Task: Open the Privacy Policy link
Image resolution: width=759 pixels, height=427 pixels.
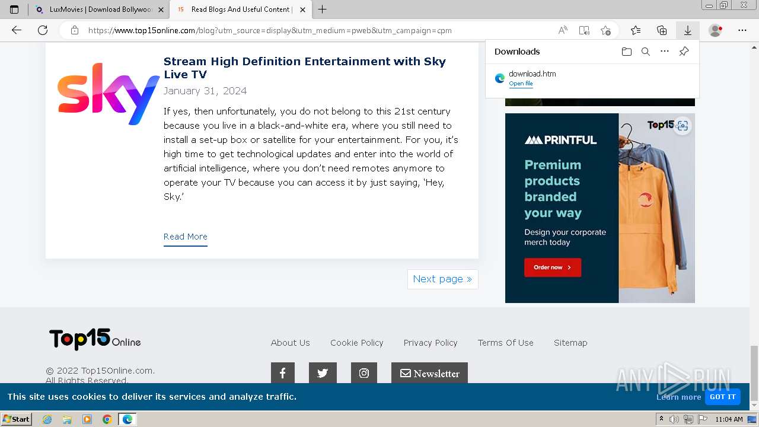Action: point(430,343)
